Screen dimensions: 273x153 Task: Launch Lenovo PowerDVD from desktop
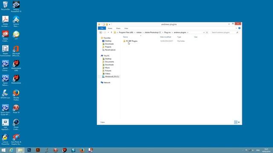pyautogui.click(x=16, y=7)
